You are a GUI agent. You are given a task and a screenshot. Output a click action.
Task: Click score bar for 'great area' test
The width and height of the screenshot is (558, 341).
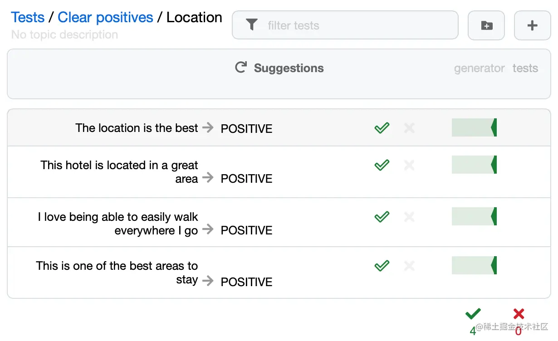point(474,165)
